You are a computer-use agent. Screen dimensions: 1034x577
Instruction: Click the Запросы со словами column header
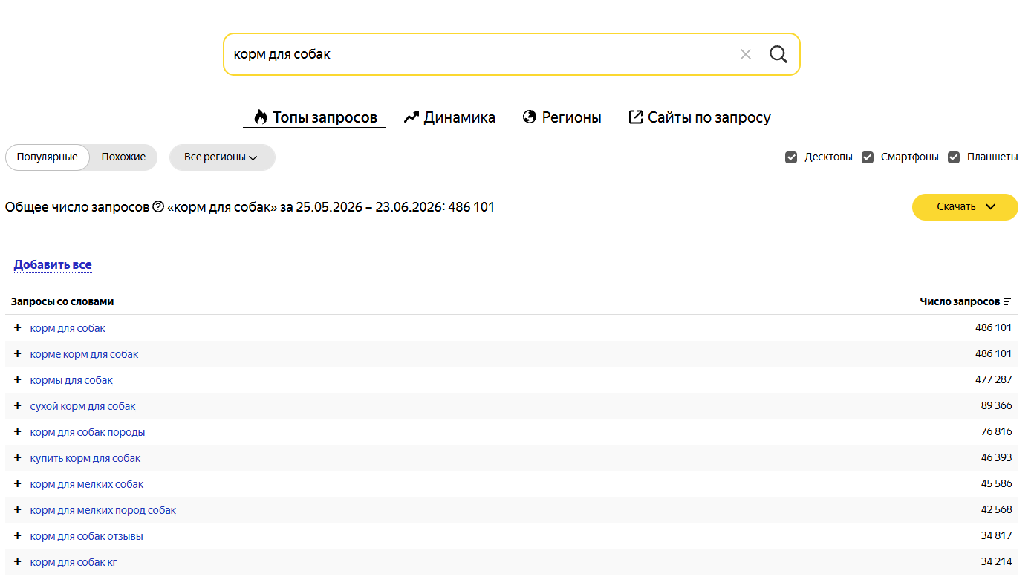(62, 301)
